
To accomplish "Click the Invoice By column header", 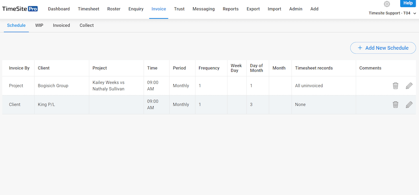I will 19,68.
